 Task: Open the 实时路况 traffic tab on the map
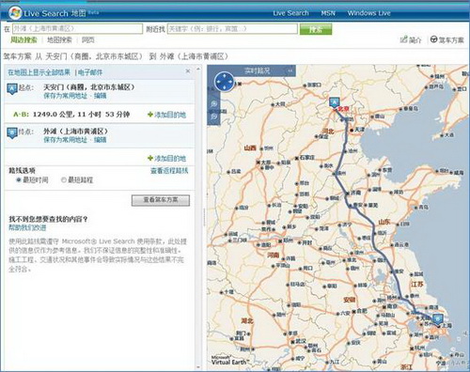click(257, 70)
